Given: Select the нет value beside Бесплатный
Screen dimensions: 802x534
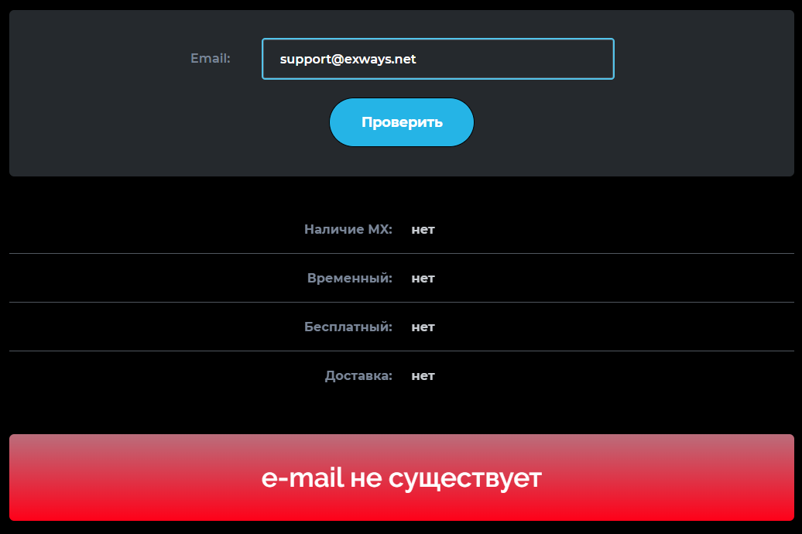Looking at the screenshot, I should coord(423,327).
